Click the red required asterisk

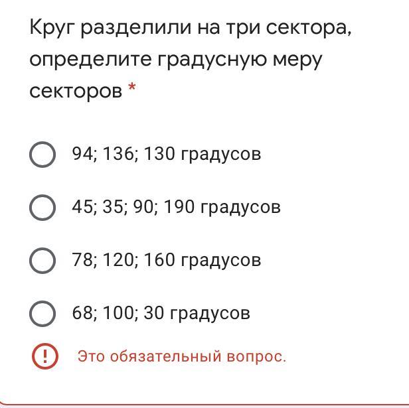click(x=131, y=90)
